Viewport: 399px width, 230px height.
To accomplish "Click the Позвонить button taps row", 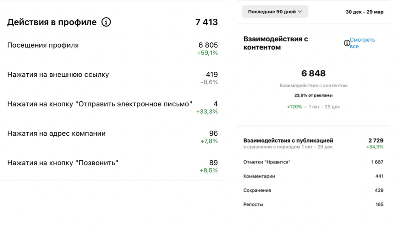I will (x=113, y=166).
